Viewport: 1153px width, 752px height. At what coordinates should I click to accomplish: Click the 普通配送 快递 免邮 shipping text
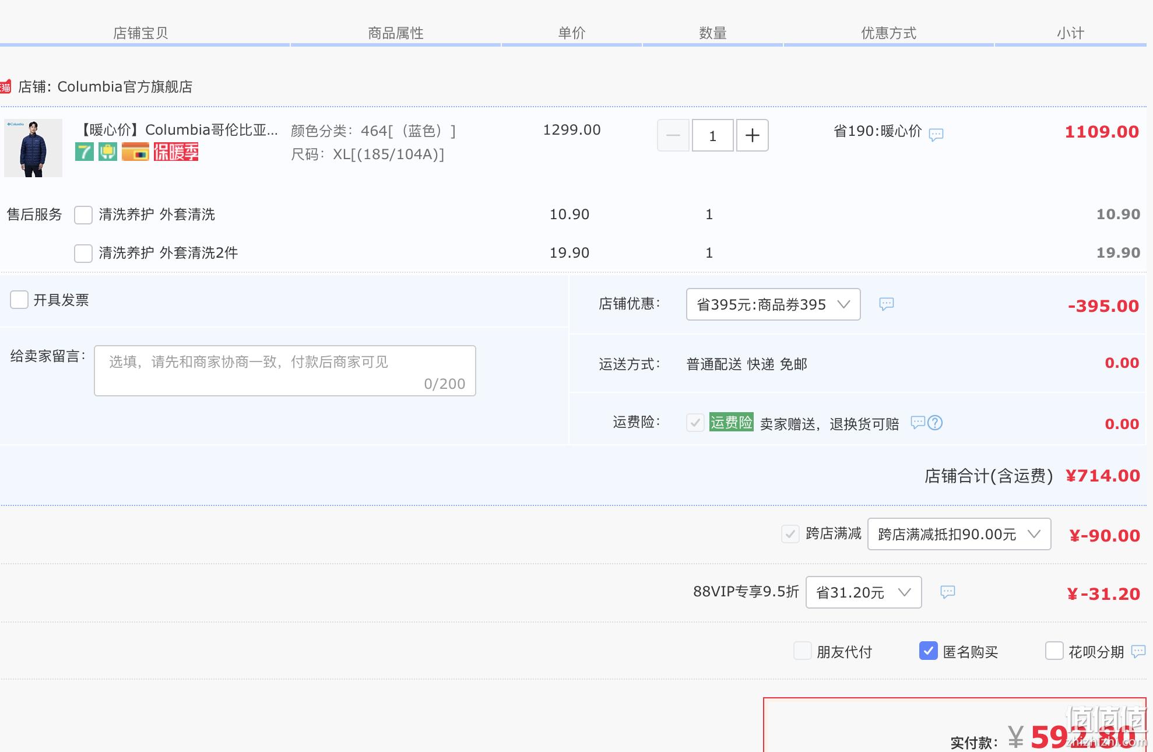click(747, 364)
